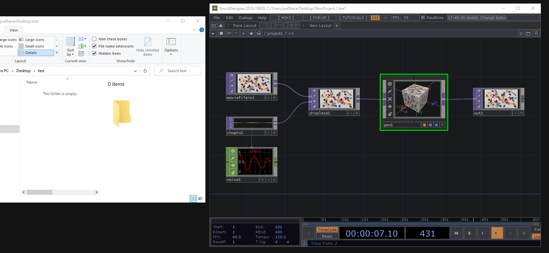Viewport: 549px width, 253px height.
Task: Click the back arrow in the network path bar
Action: point(229,33)
